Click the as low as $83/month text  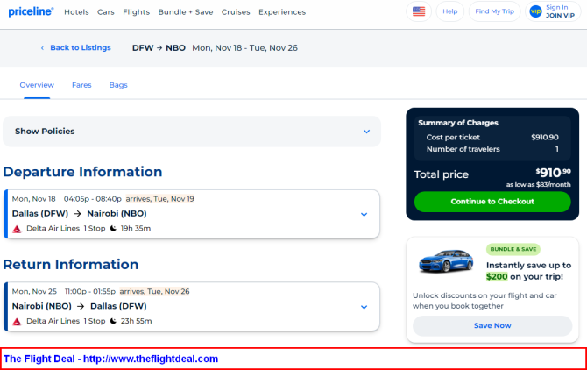[538, 185]
